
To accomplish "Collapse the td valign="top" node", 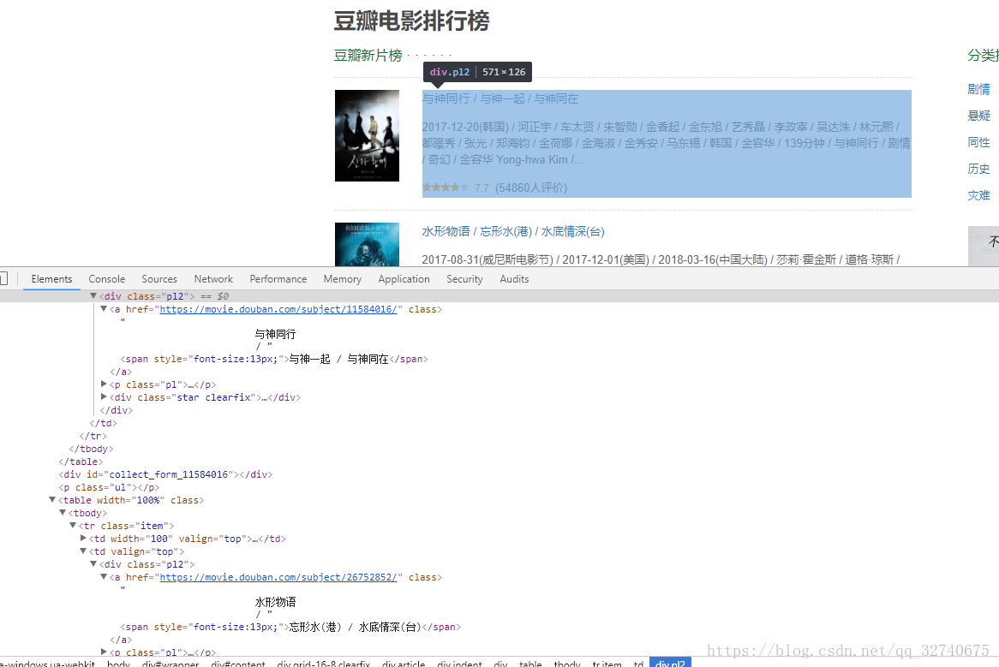I will [83, 551].
